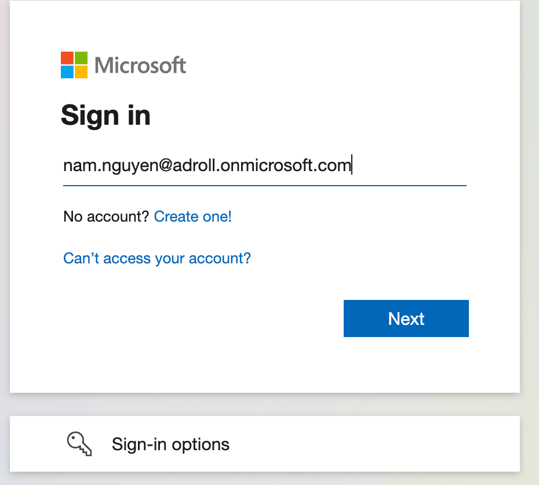Click the green square of Microsoft logo
Viewport: 539px width, 485px height.
(81, 58)
